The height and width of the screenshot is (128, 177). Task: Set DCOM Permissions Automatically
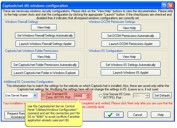pos(131,36)
